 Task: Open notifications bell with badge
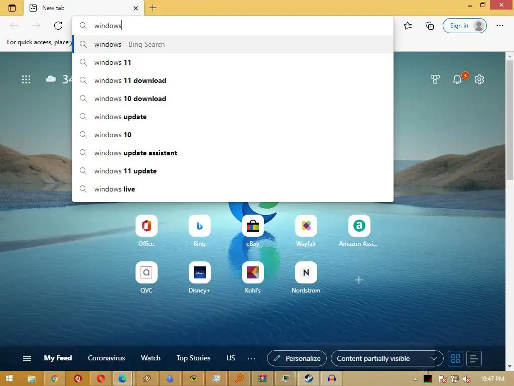point(458,79)
